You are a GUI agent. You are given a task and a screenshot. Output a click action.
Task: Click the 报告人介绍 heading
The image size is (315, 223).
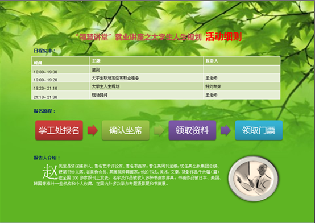(x=47, y=158)
